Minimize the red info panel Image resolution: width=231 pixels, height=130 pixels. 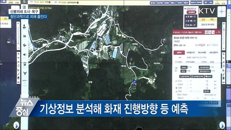[217, 32]
